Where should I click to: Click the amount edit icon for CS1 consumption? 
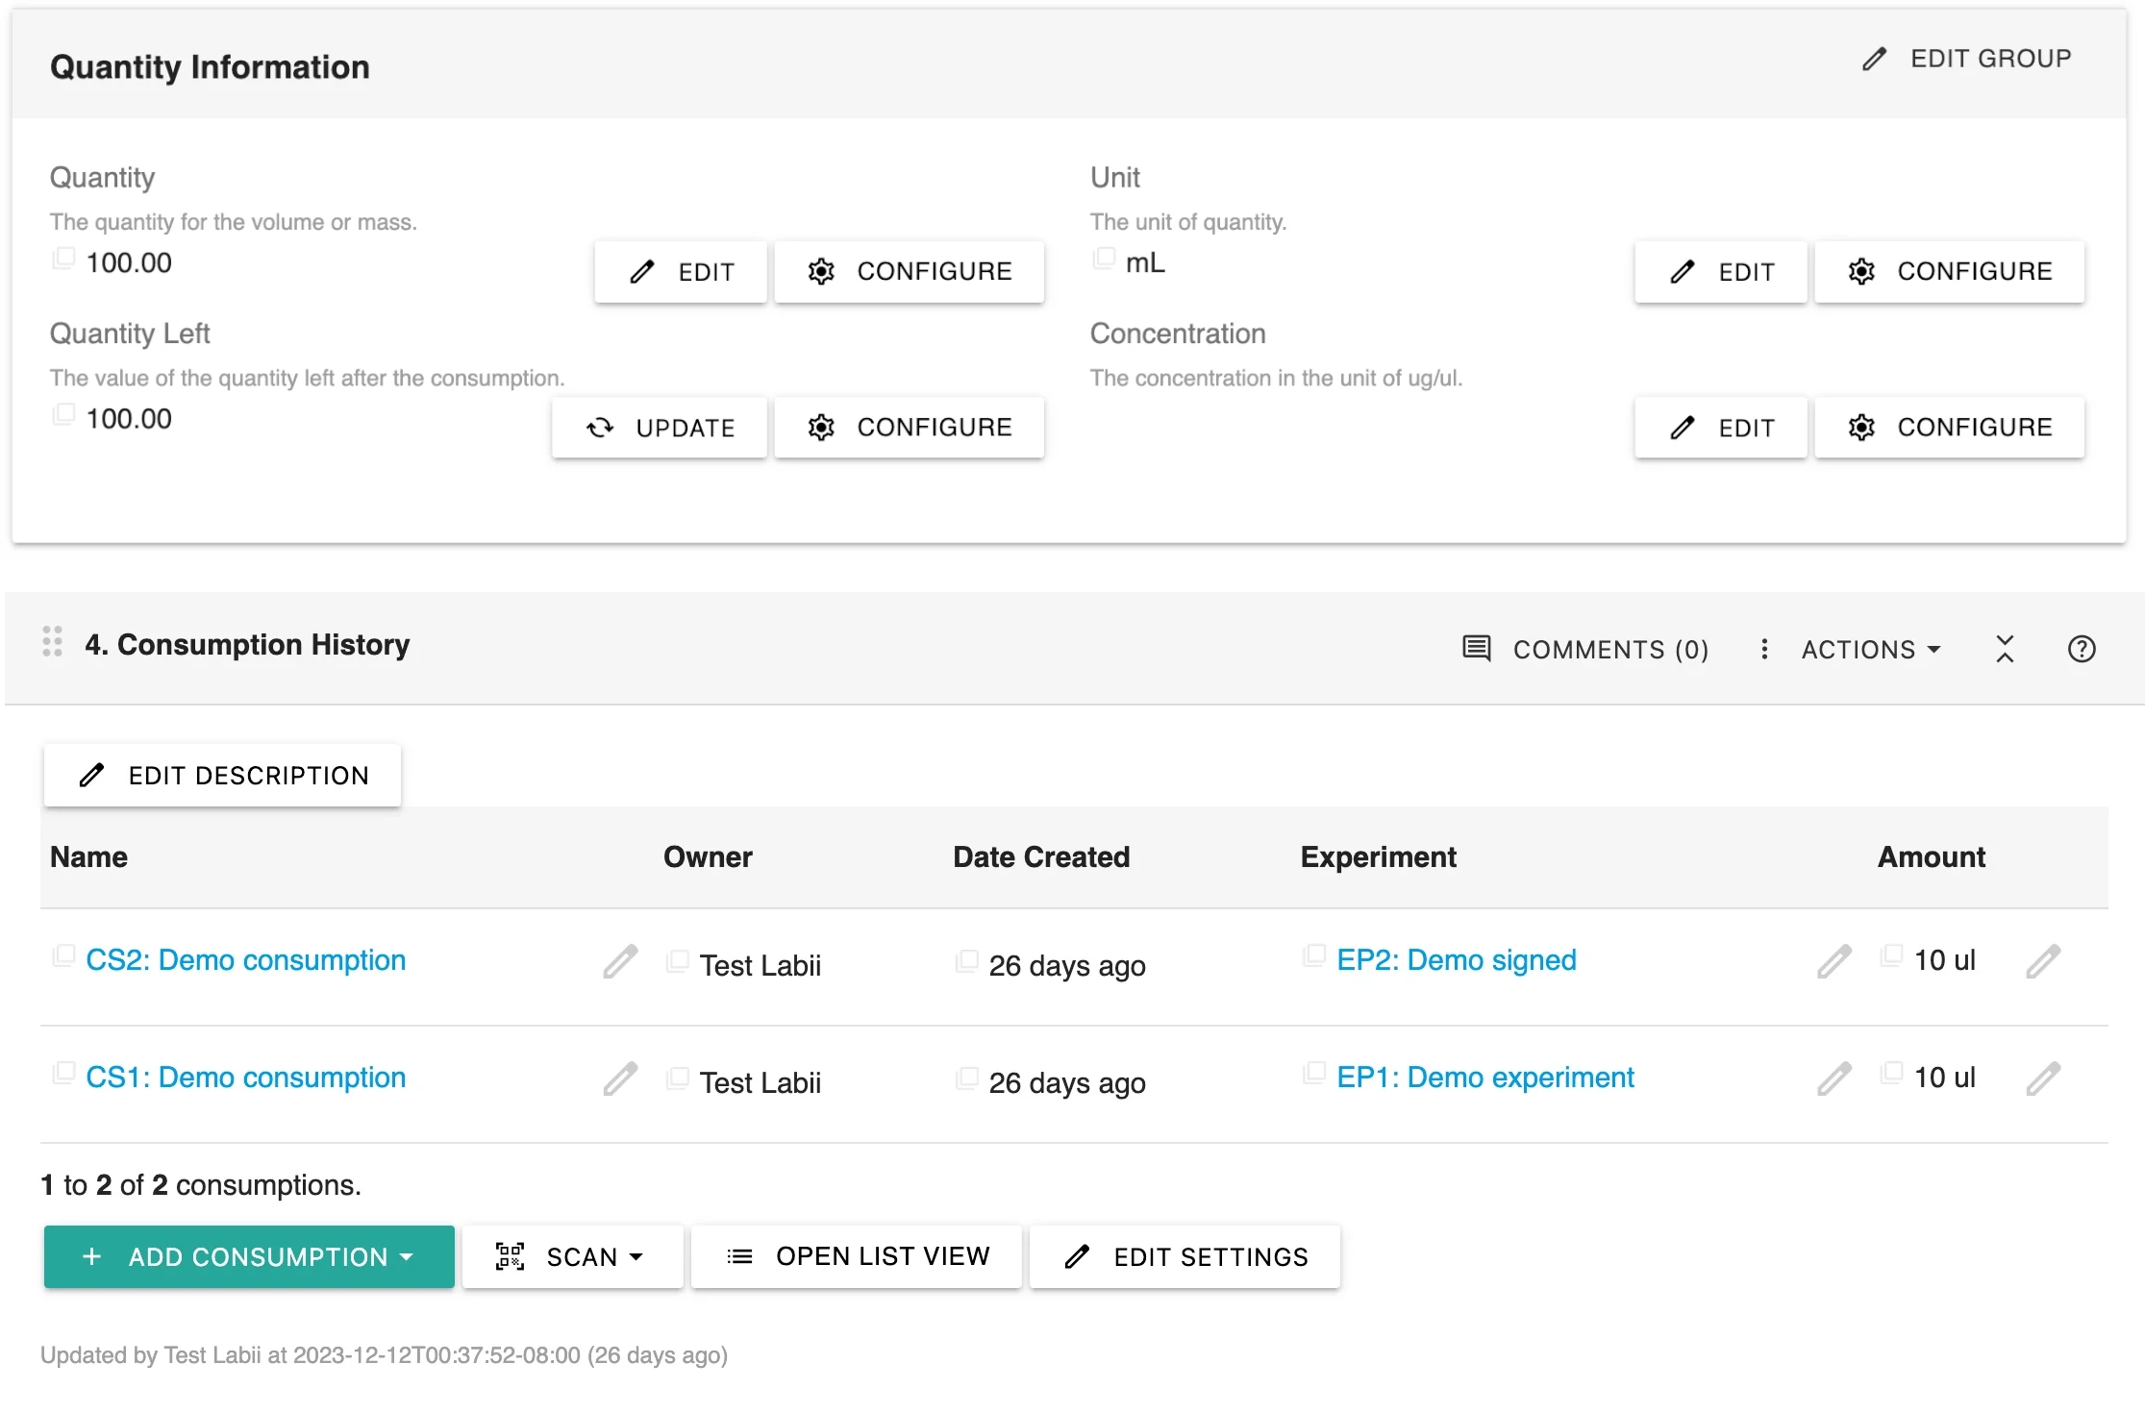(x=2041, y=1078)
